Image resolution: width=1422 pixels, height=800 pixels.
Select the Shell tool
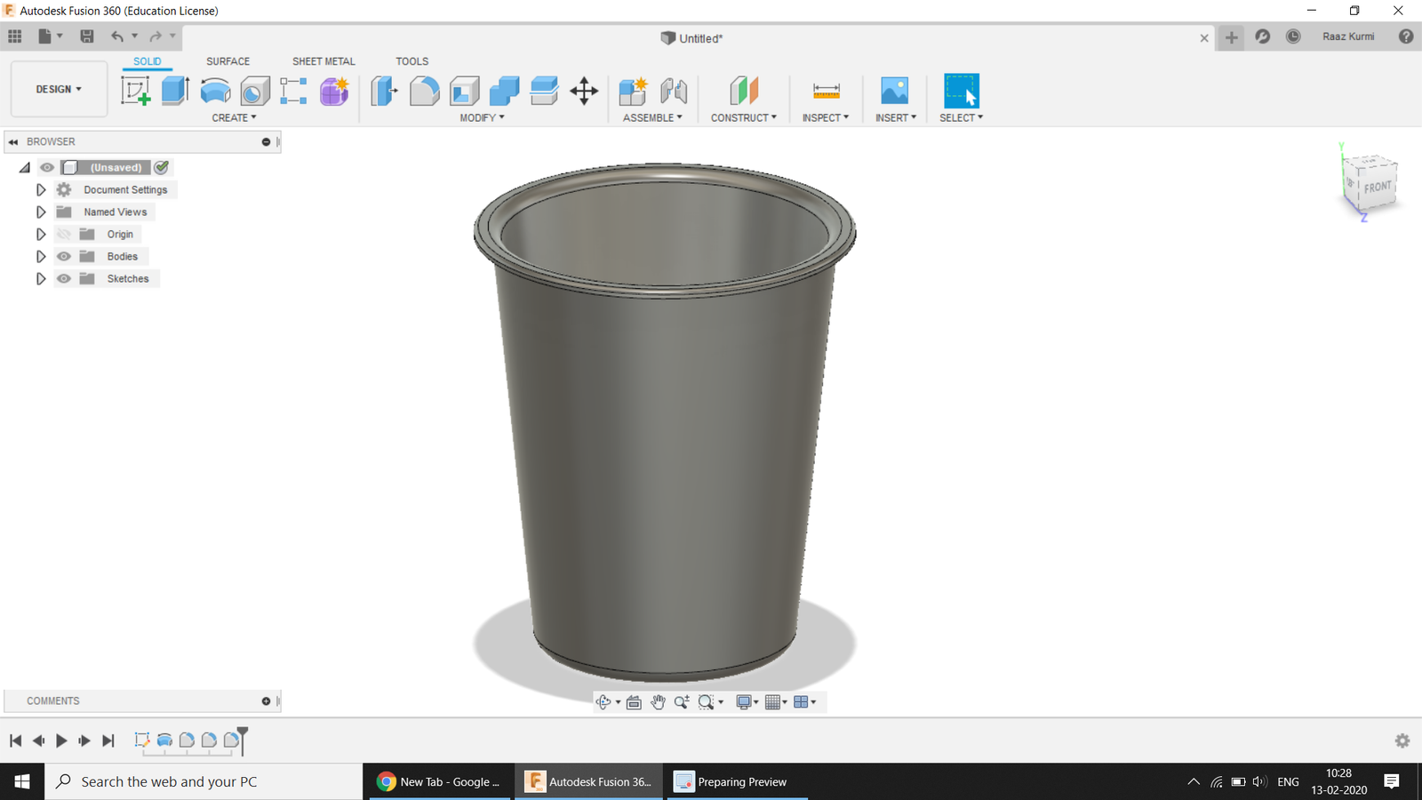pos(464,91)
